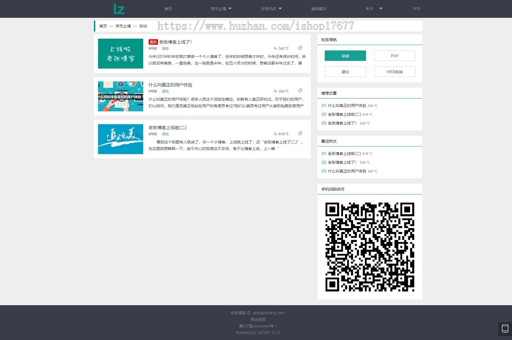The image size is (512, 340).
Task: Click the LZ site logo
Action: point(119,9)
